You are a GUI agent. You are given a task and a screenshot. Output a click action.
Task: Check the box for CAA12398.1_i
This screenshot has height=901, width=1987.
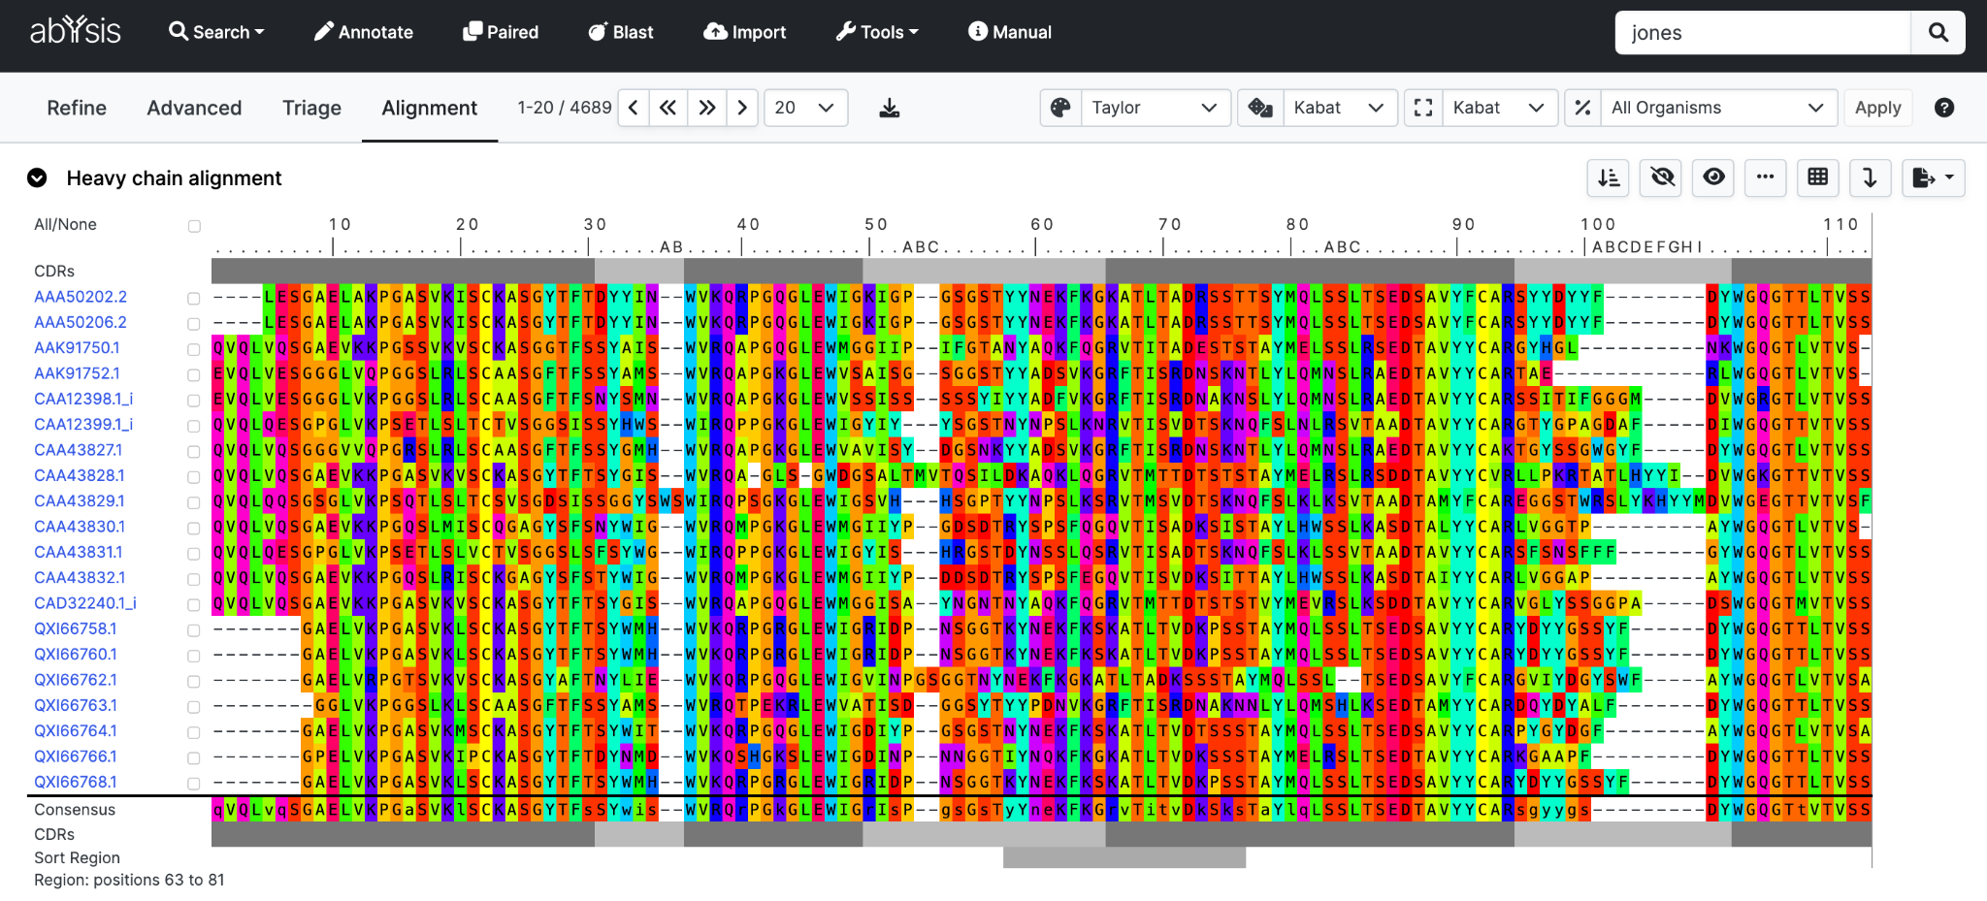tap(194, 401)
